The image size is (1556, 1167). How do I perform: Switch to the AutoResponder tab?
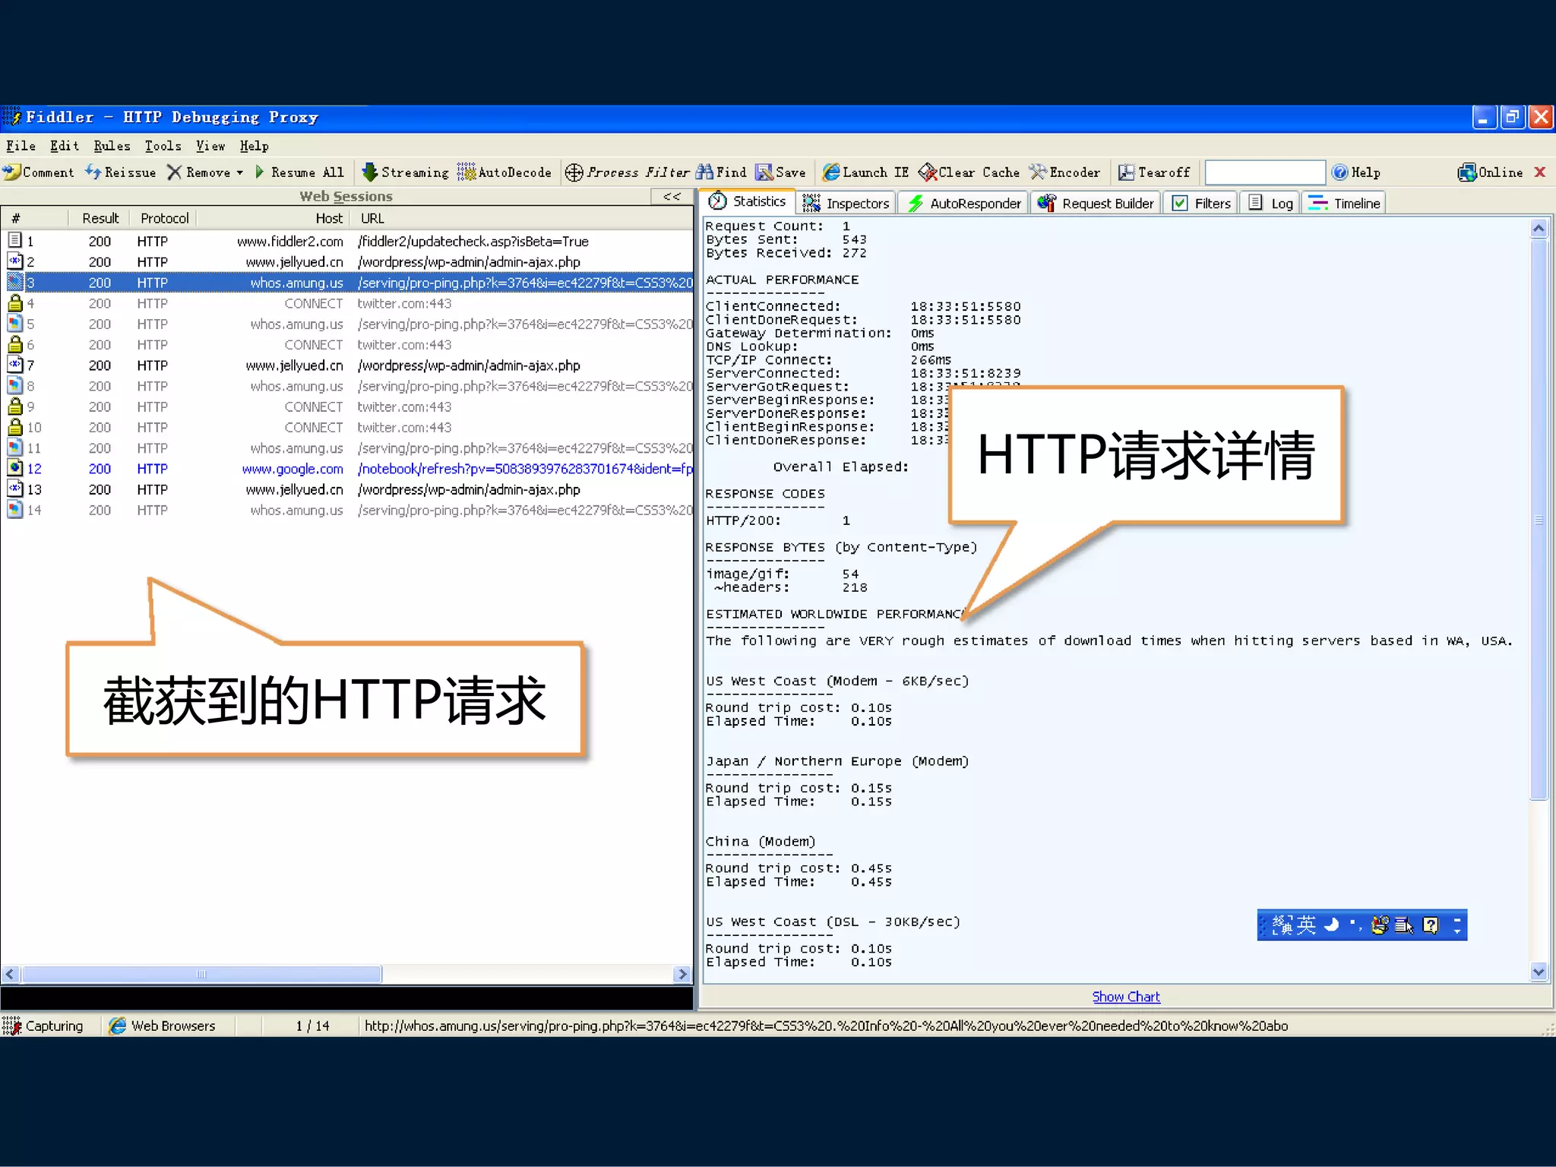pyautogui.click(x=964, y=203)
